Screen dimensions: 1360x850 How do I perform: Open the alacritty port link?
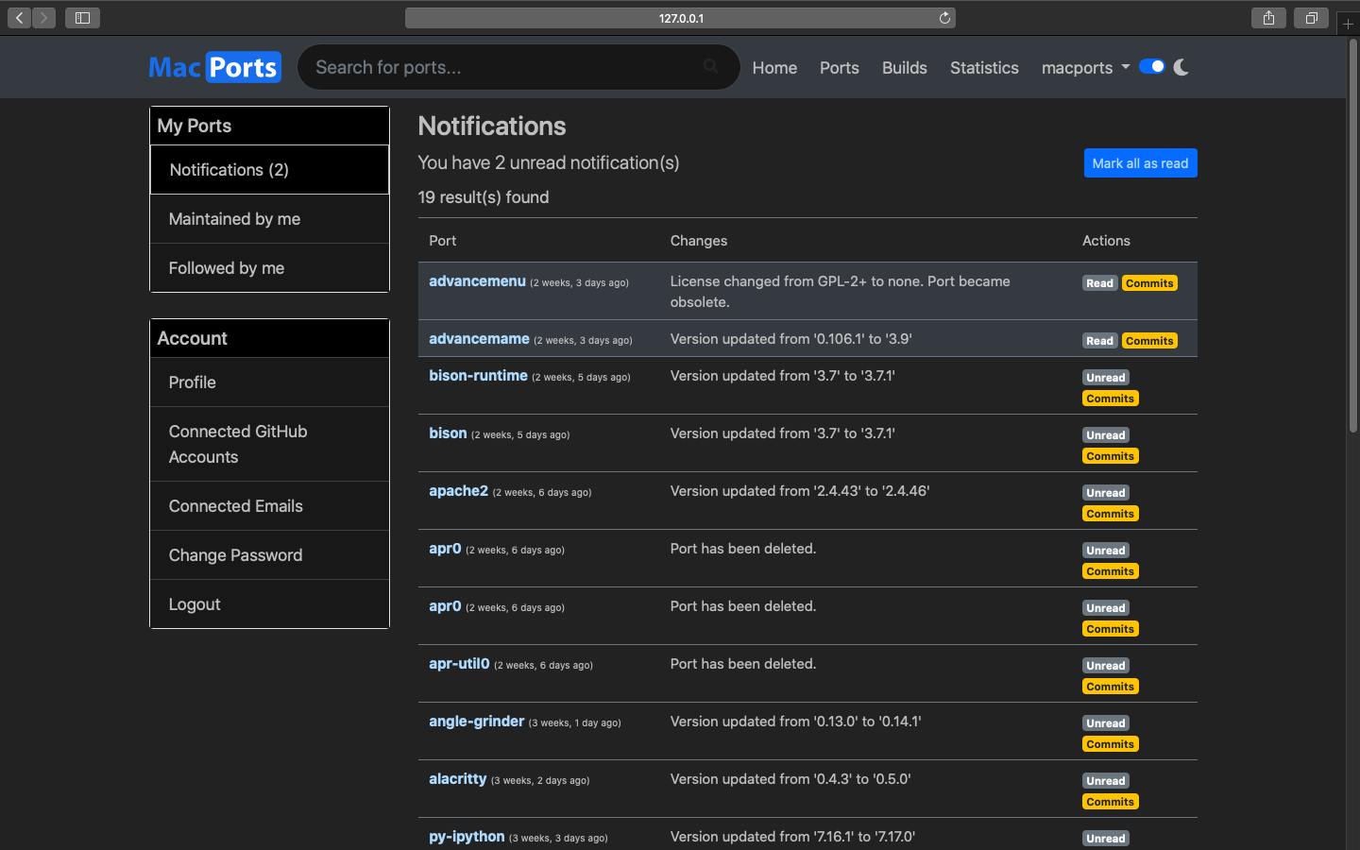click(457, 779)
